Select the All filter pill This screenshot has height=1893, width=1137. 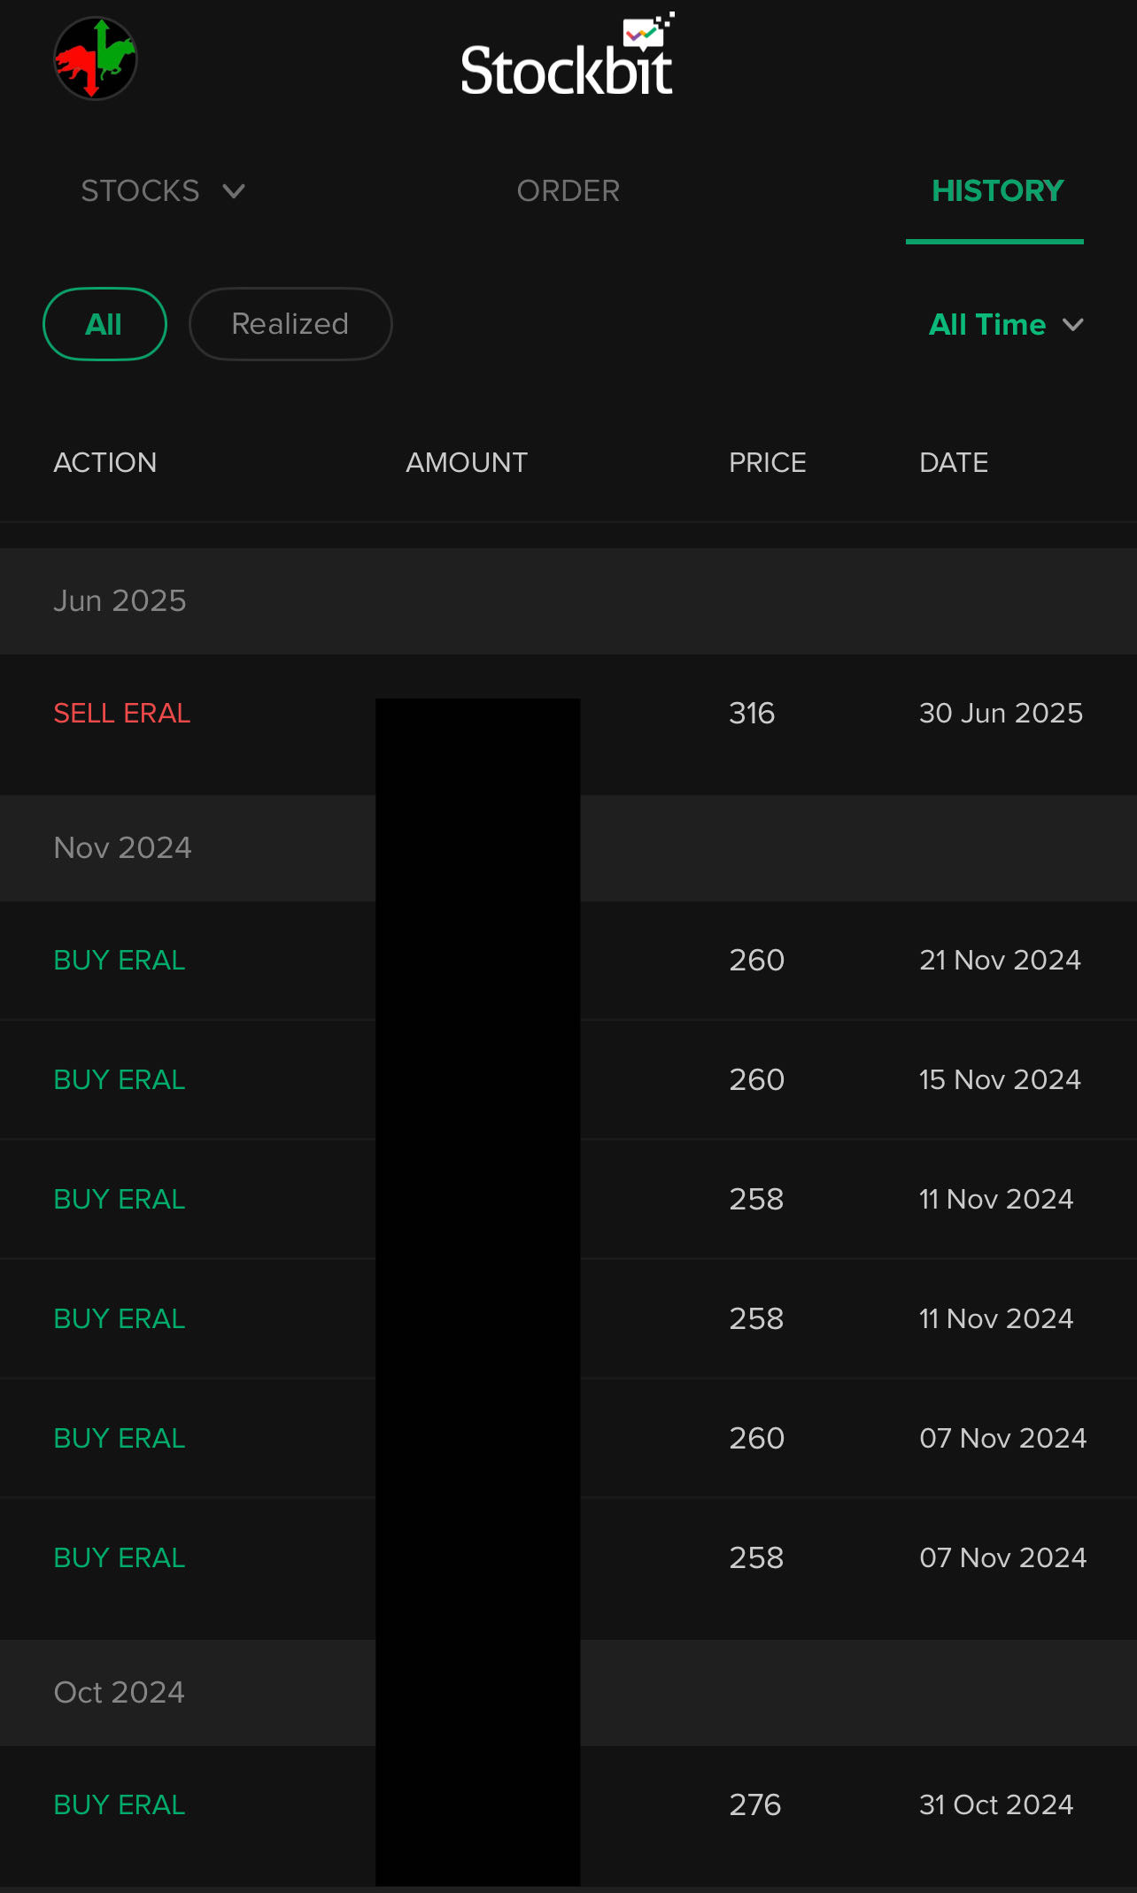(104, 324)
